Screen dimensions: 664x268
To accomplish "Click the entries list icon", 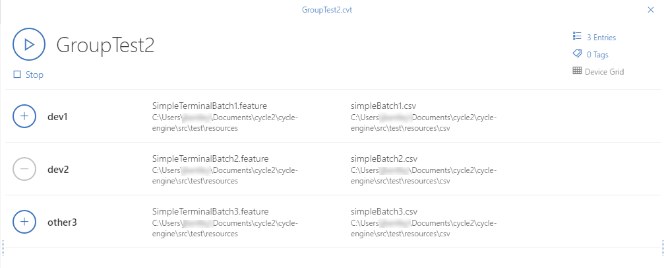I will [x=577, y=37].
